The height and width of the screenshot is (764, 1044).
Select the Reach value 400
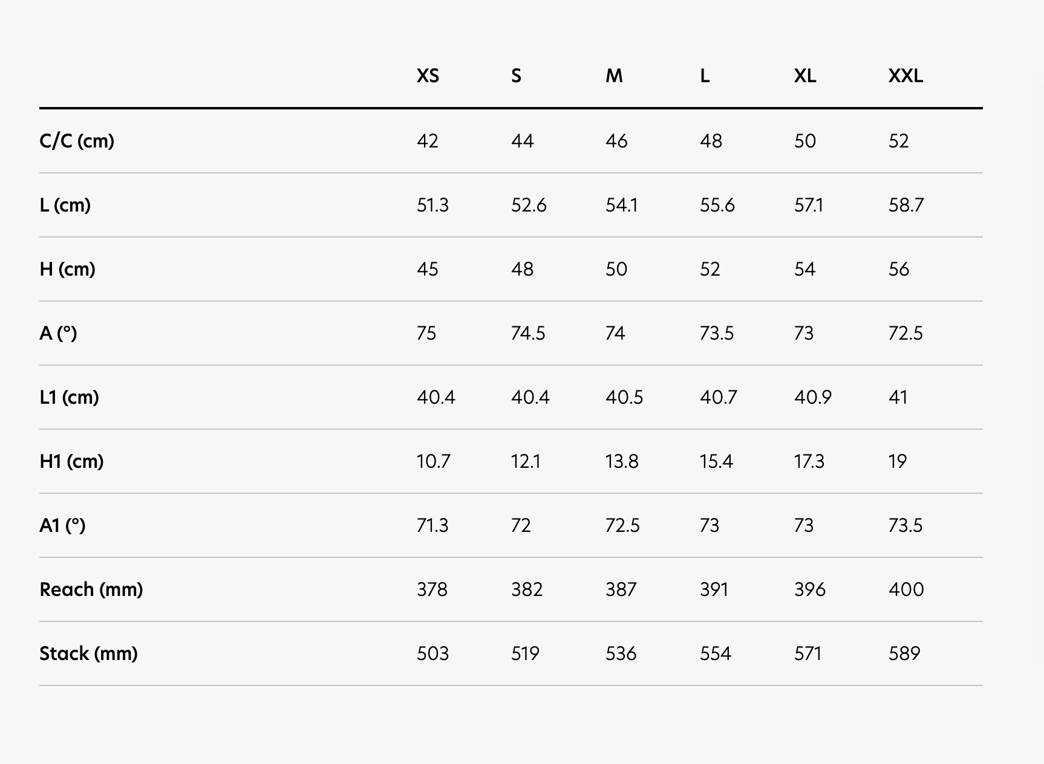click(906, 589)
